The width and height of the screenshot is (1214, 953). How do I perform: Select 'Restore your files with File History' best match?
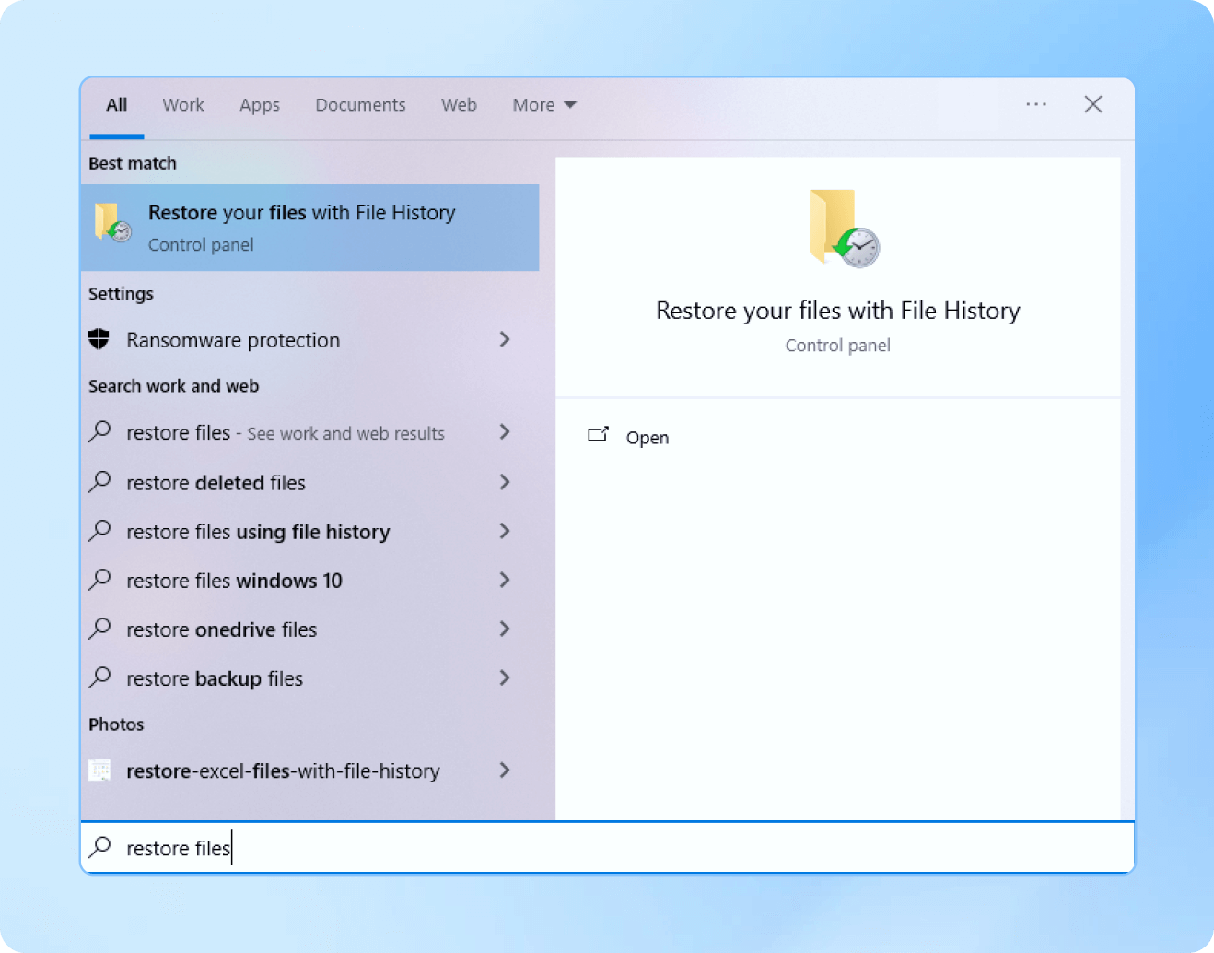[x=310, y=228]
